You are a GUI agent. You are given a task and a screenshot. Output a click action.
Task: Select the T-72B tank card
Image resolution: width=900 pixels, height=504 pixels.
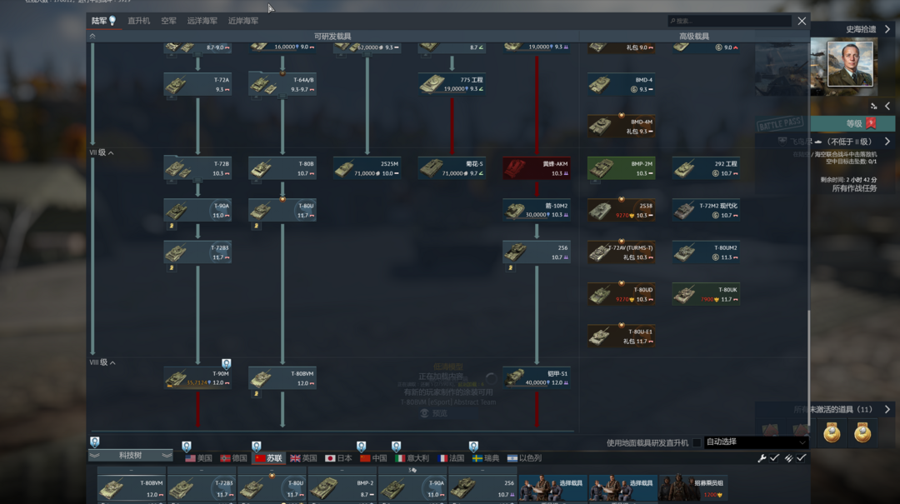coord(197,168)
